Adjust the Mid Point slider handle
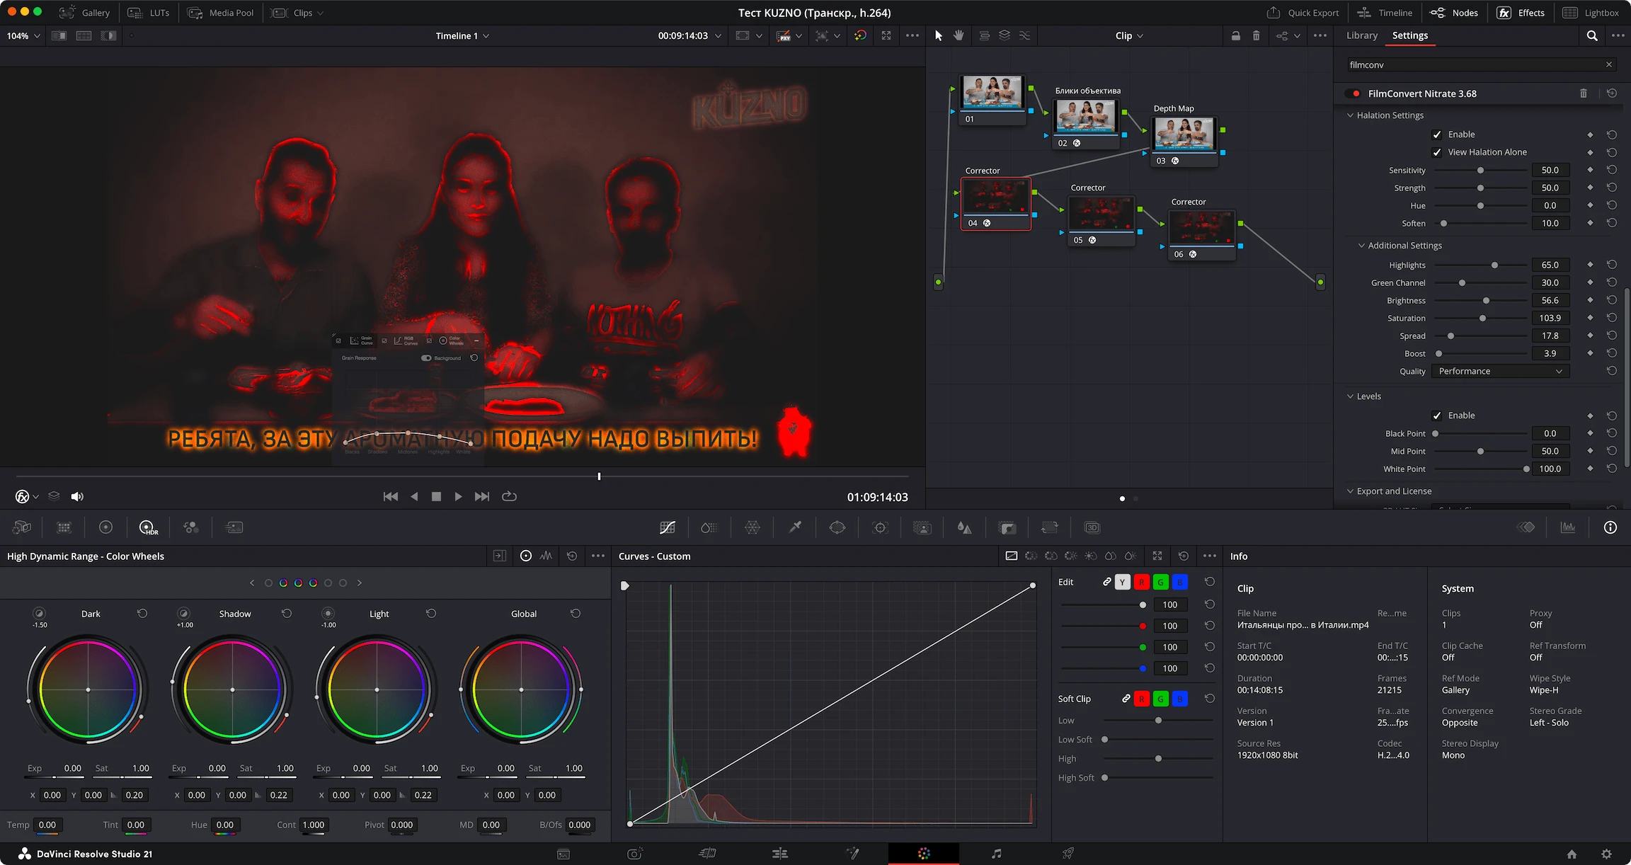This screenshot has width=1631, height=865. (x=1480, y=452)
